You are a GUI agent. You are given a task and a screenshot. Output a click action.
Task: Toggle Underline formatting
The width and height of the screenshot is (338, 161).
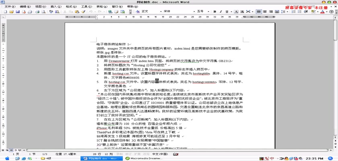227,11
